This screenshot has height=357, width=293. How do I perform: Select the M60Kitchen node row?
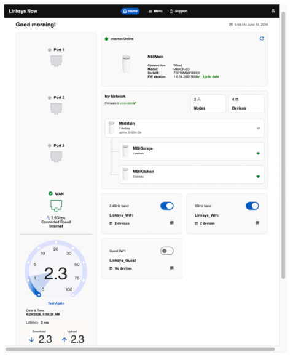coord(191,175)
